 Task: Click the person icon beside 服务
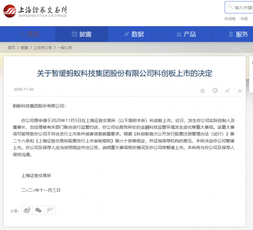(231, 34)
